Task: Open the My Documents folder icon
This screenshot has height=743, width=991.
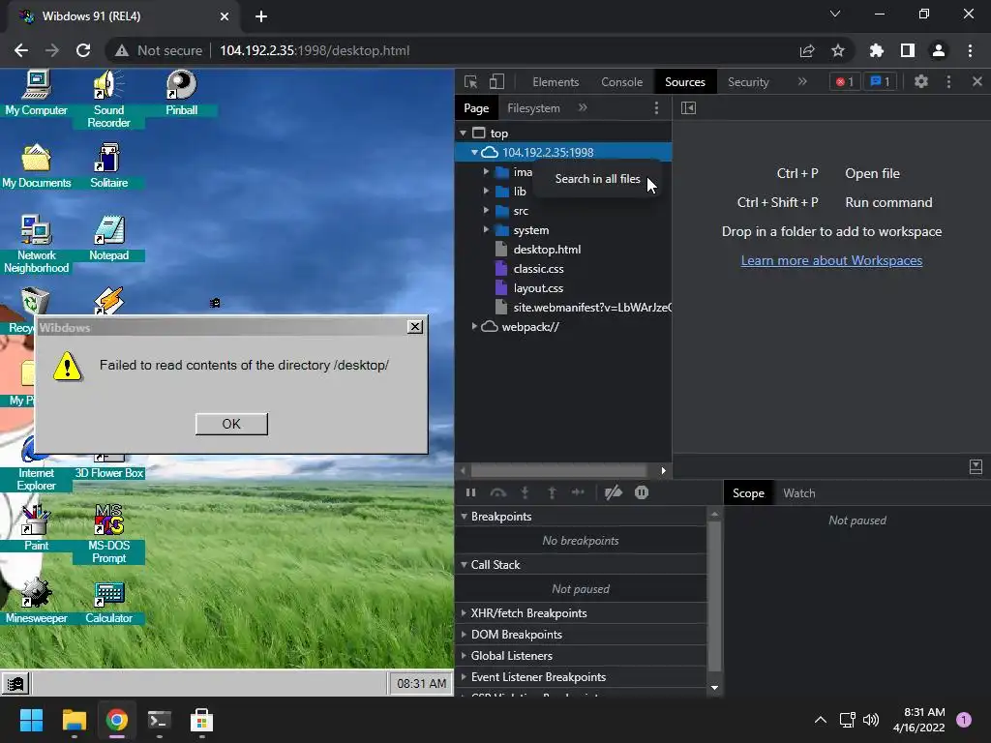Action: [x=36, y=166]
